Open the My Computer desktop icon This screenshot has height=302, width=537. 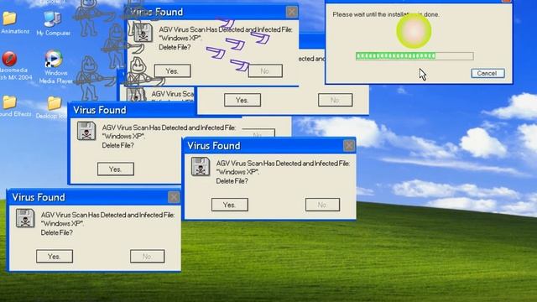point(52,19)
